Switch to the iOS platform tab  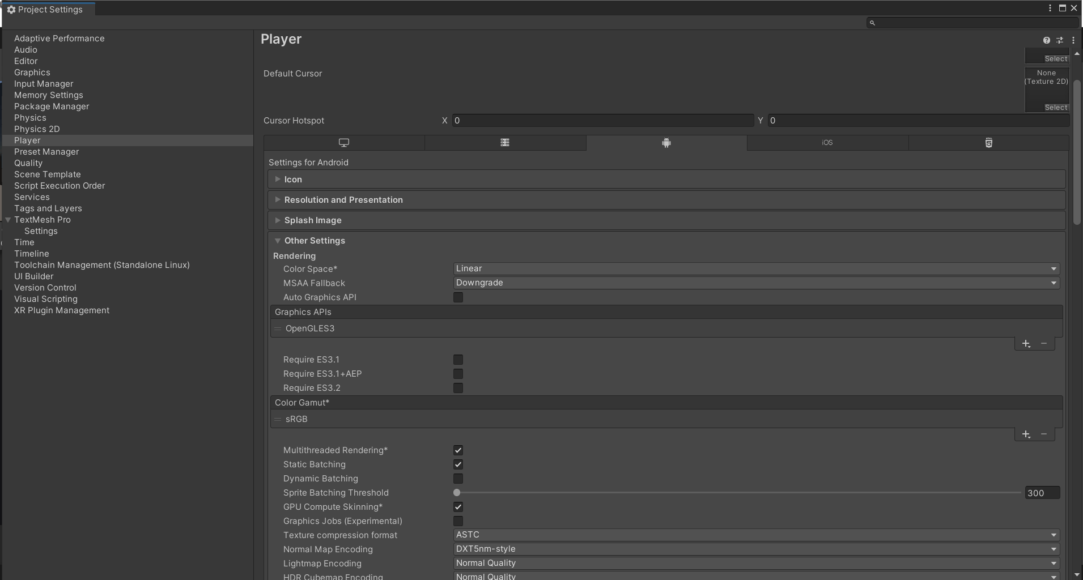click(x=827, y=143)
